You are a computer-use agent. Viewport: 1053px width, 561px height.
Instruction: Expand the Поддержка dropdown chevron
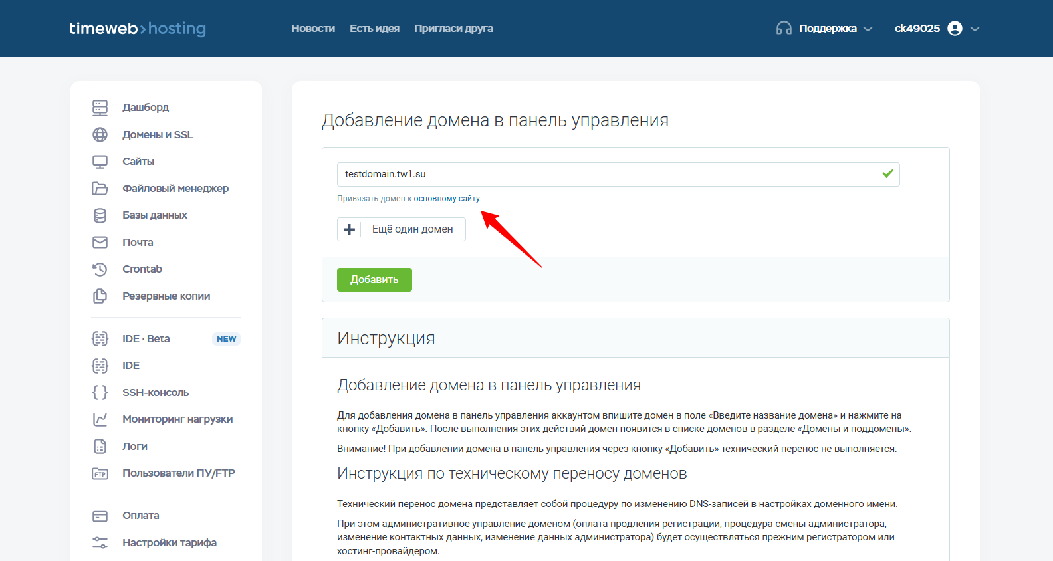tap(868, 29)
